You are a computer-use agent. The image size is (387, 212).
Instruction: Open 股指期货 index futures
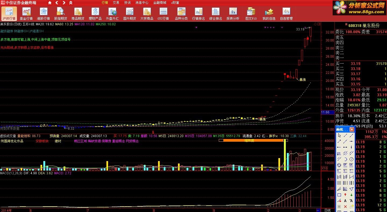[x=61, y=14]
